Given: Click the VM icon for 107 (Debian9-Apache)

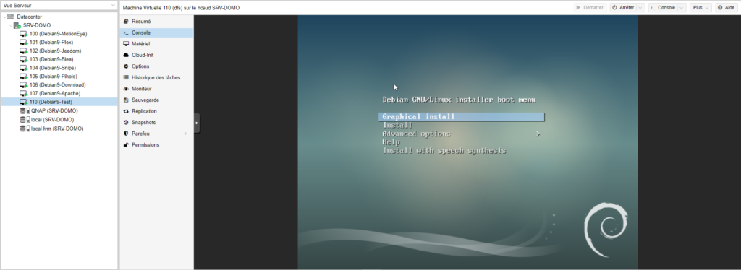Looking at the screenshot, I should tap(23, 93).
